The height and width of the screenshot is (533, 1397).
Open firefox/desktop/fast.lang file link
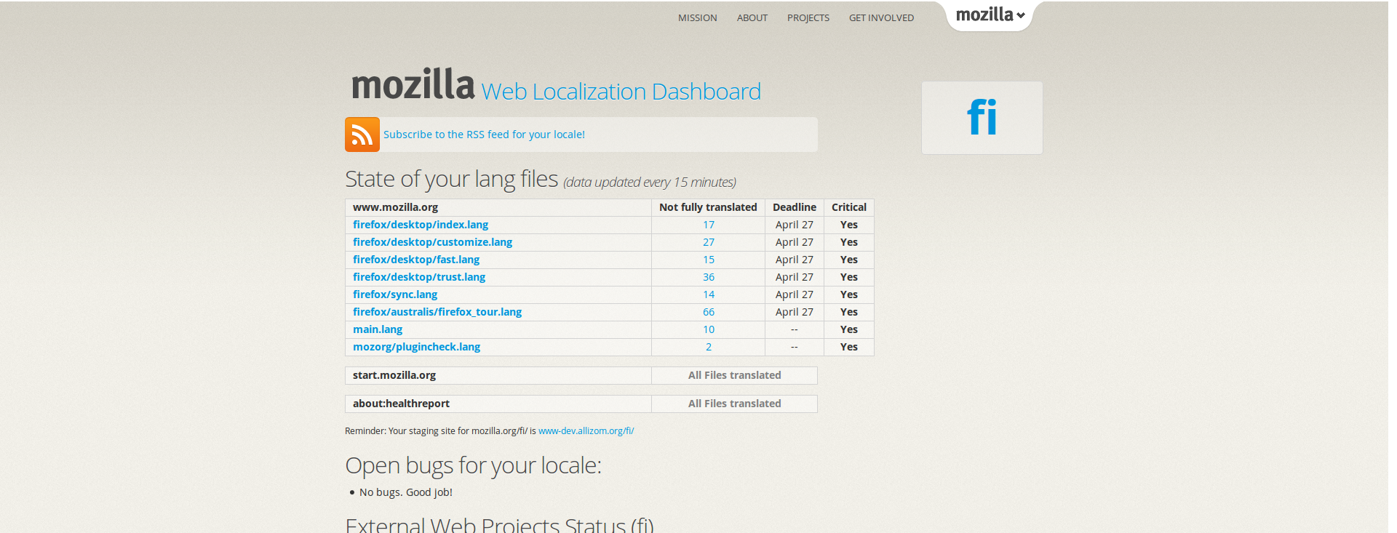click(x=416, y=260)
